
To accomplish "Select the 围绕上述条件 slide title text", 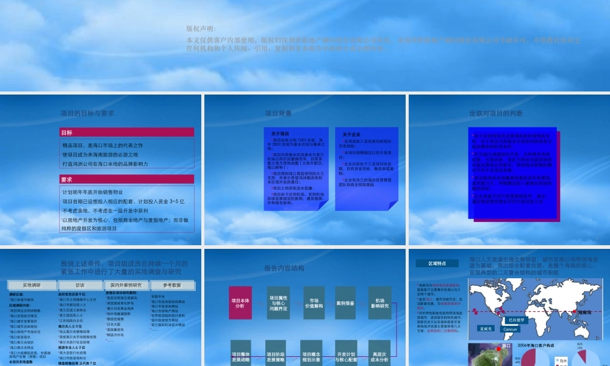I will [124, 268].
